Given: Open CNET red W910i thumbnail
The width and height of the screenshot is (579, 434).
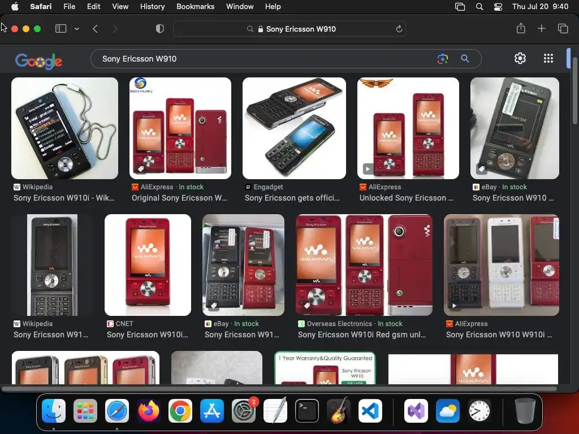Looking at the screenshot, I should coord(148,265).
